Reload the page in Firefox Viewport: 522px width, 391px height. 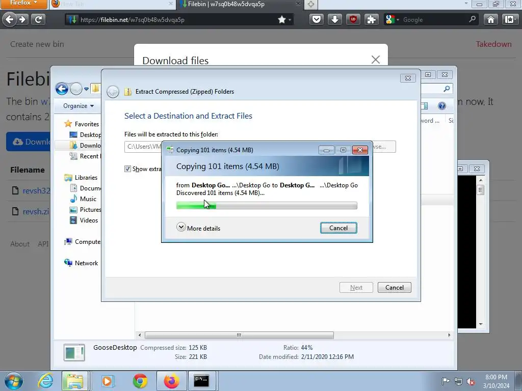(38, 20)
